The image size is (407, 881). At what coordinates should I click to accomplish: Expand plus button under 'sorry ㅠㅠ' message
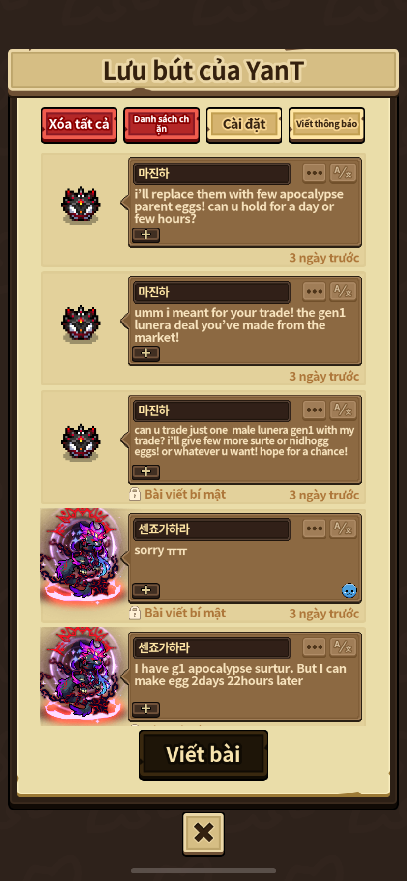coord(146,590)
